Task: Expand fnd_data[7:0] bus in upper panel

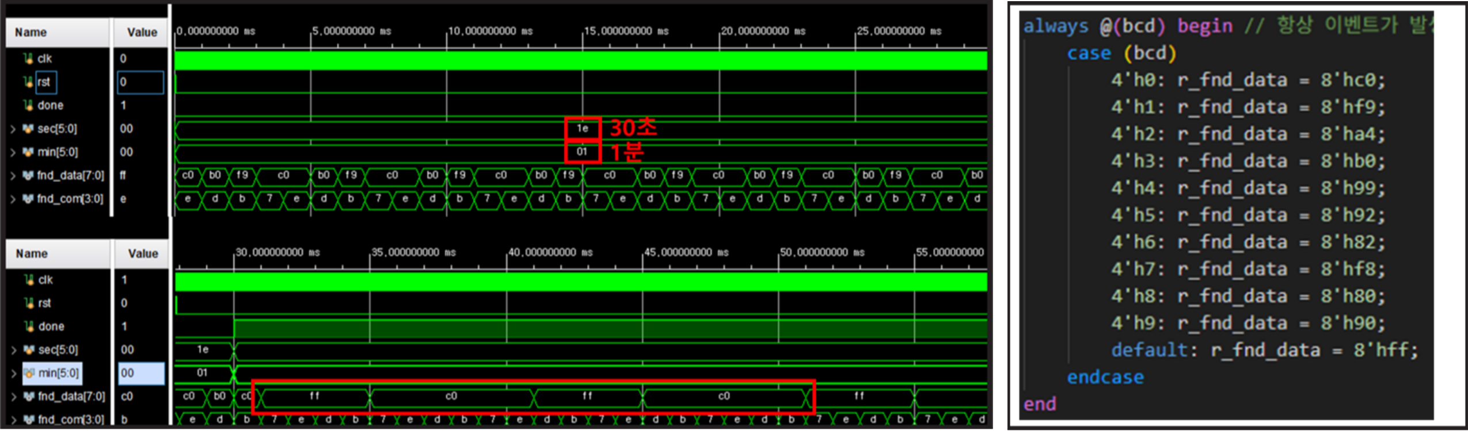Action: pyautogui.click(x=13, y=176)
